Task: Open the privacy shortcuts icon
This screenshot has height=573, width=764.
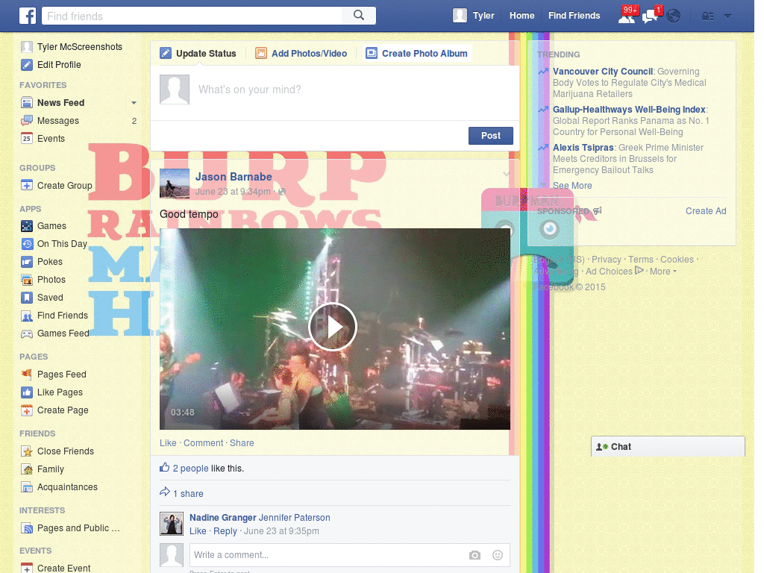Action: (707, 16)
